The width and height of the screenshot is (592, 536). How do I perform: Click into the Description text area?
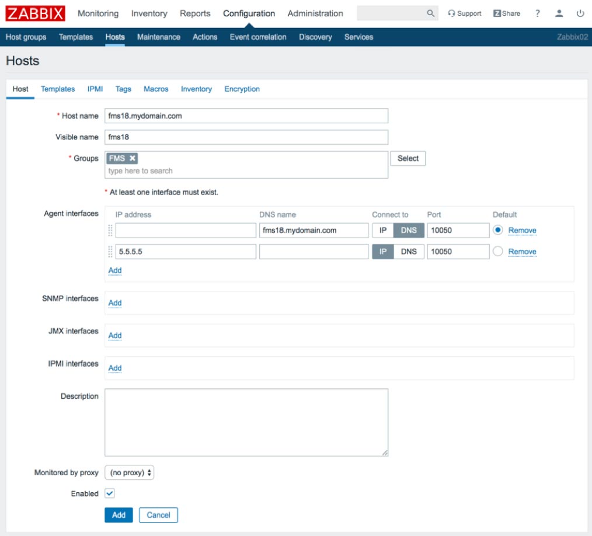246,422
